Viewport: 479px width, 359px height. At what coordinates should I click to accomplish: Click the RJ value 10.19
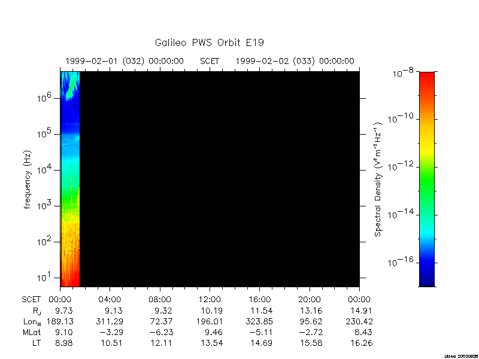point(212,311)
